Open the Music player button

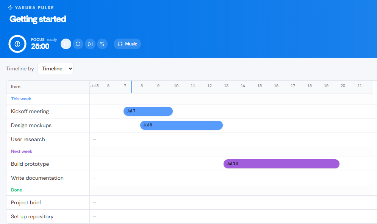click(x=127, y=44)
